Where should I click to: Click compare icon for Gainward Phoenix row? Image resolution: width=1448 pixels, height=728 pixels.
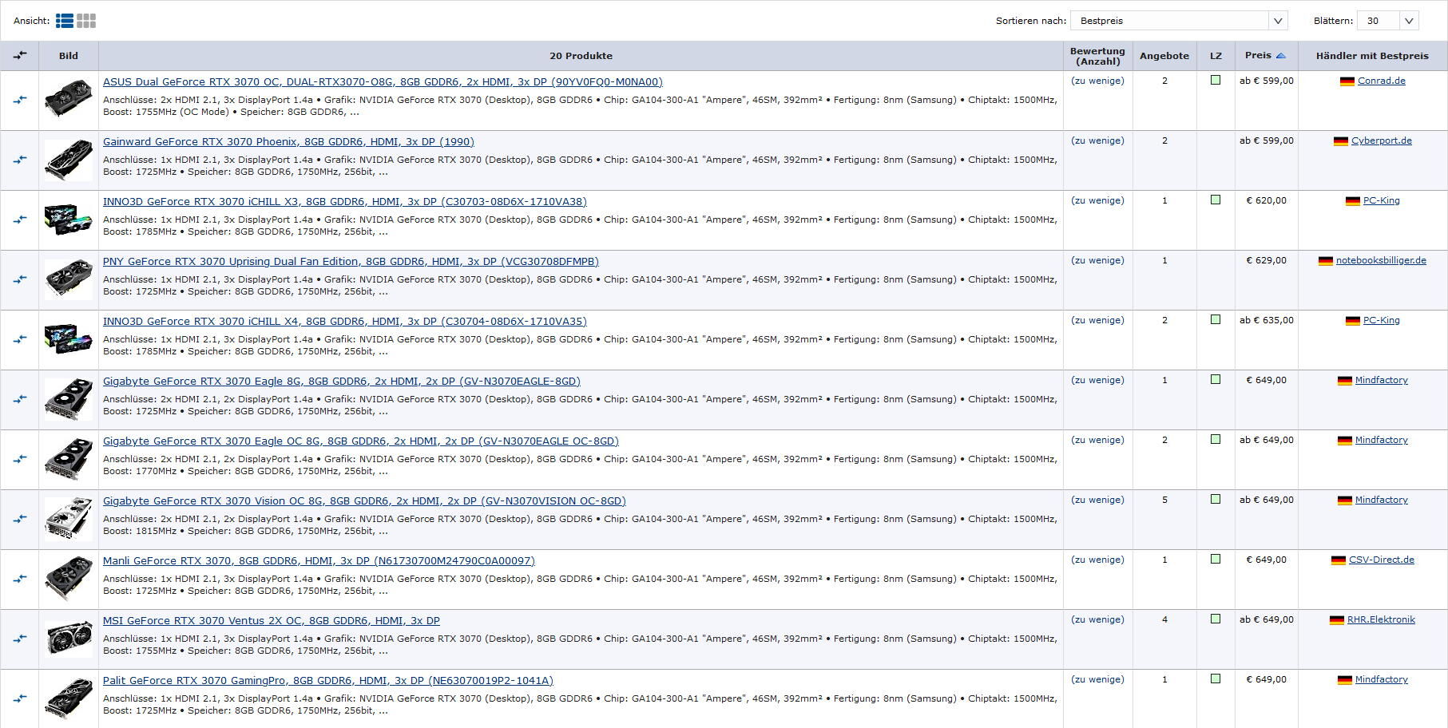pyautogui.click(x=20, y=160)
